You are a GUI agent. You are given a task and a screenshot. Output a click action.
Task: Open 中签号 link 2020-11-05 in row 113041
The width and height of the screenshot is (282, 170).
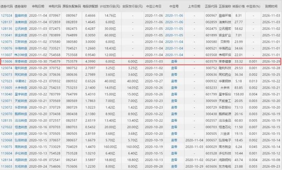point(174,35)
